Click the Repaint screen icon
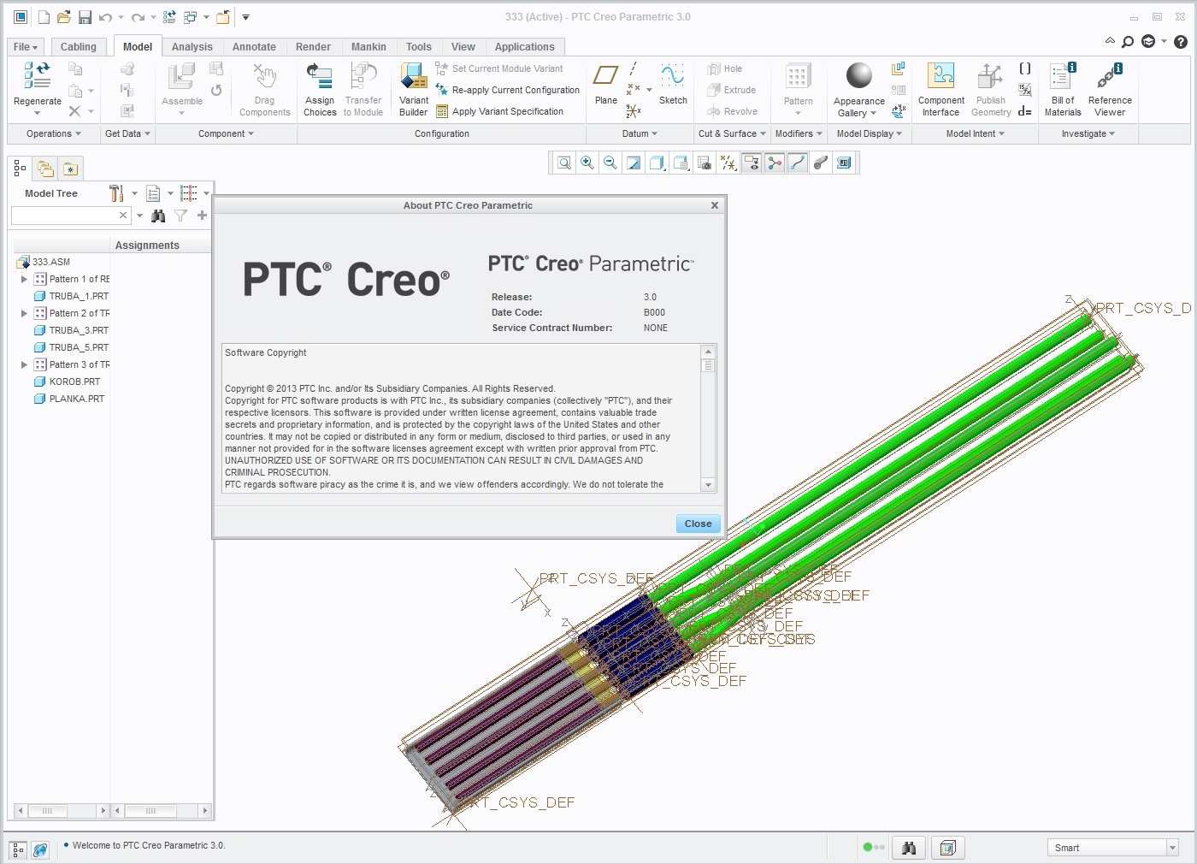The height and width of the screenshot is (864, 1197). point(634,163)
